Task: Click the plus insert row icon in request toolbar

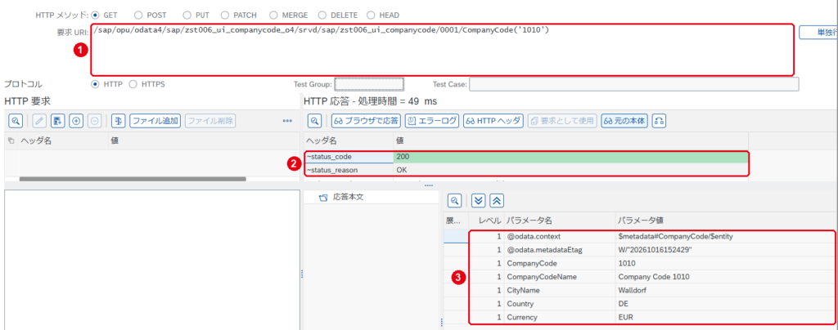Action: click(x=76, y=121)
